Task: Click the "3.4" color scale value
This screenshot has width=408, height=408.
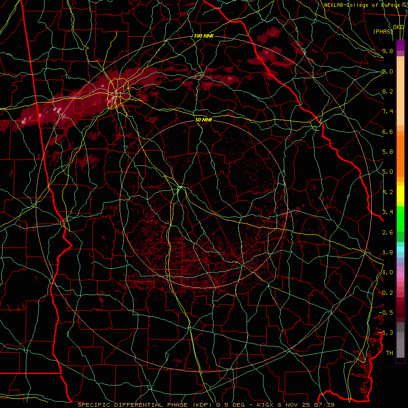Action: click(x=388, y=212)
